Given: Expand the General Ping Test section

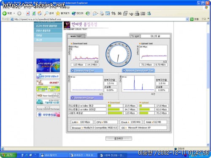Looking at the screenshot, I should (x=87, y=71).
